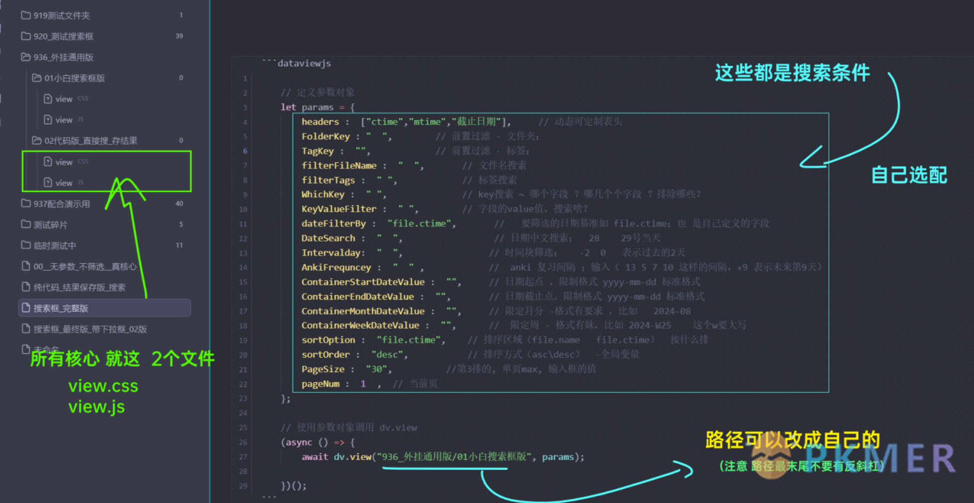Click the headers property in the code
This screenshot has height=503, width=974.
[x=320, y=122]
